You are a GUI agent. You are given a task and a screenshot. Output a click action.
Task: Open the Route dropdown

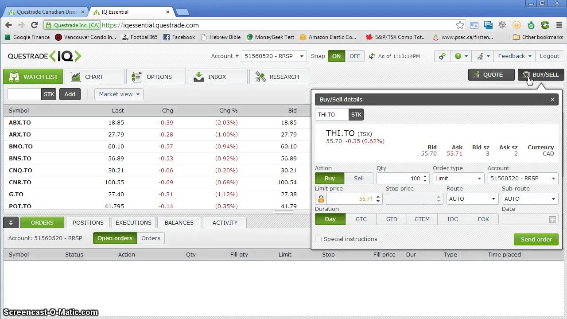pyautogui.click(x=472, y=199)
